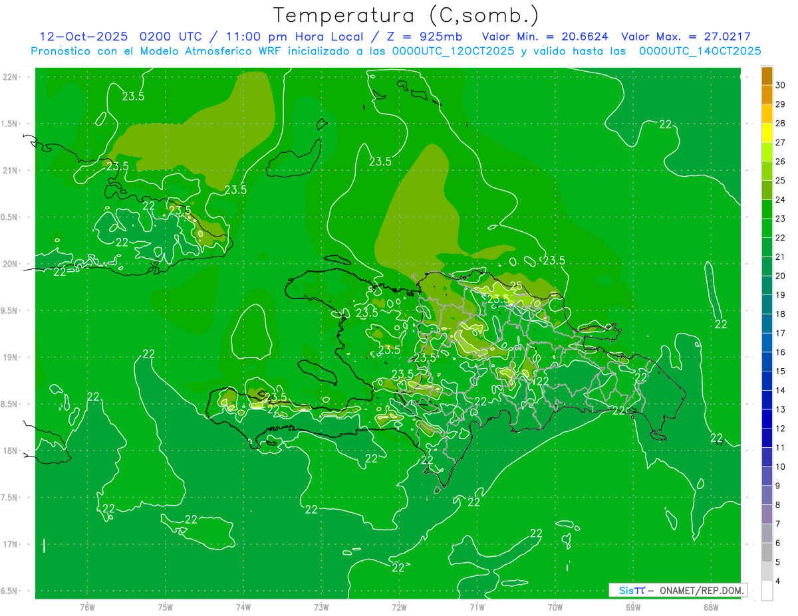
Task: Click the gray swatch between 5 and 6
Action: [767, 552]
